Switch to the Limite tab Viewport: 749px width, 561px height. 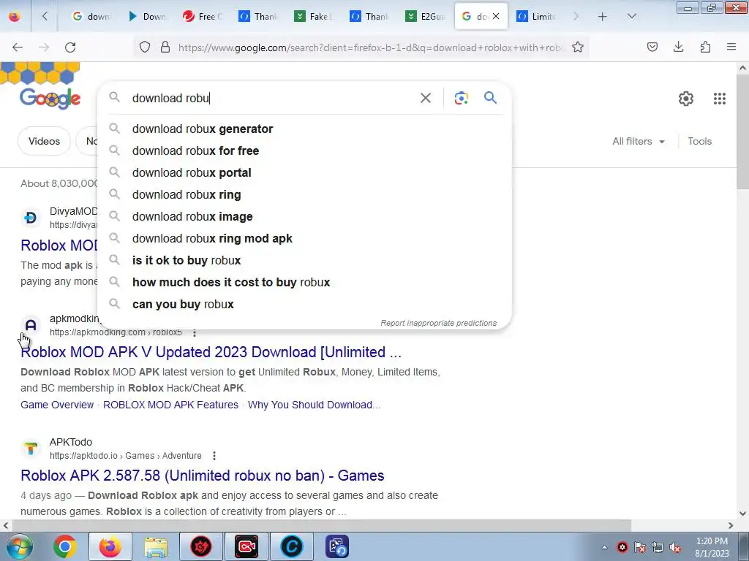pyautogui.click(x=536, y=16)
